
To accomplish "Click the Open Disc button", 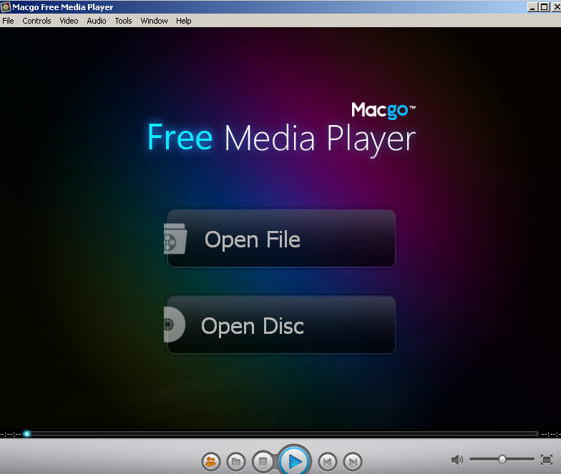I will 281,325.
